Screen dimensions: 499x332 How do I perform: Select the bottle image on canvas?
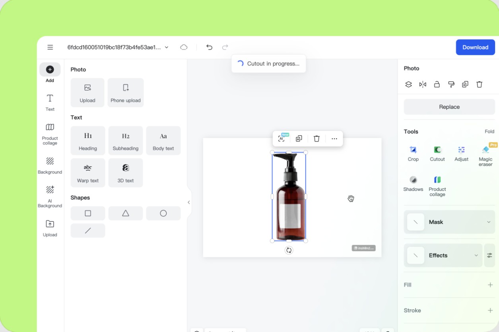289,196
